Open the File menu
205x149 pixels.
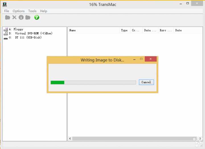pyautogui.click(x=7, y=11)
